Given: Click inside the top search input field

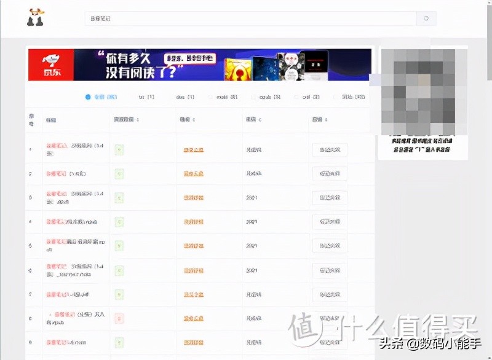Looking at the screenshot, I should (246, 18).
